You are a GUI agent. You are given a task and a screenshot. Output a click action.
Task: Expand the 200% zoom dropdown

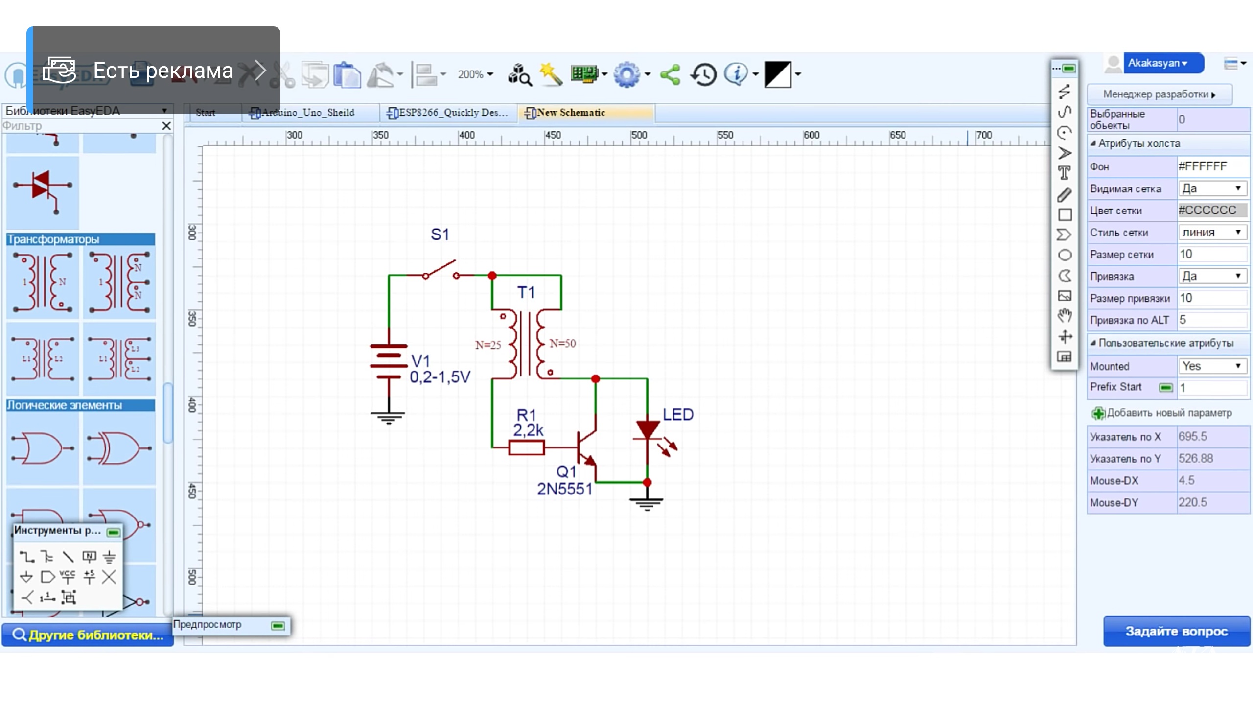(475, 74)
